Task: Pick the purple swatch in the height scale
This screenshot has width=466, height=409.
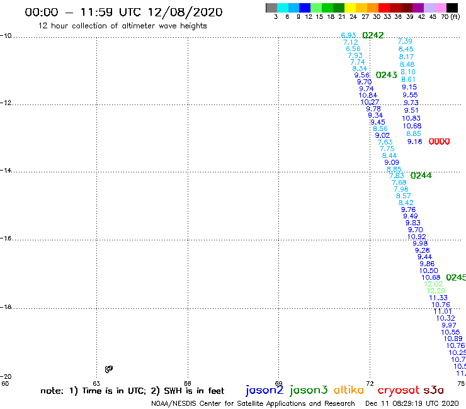Action: (x=418, y=8)
